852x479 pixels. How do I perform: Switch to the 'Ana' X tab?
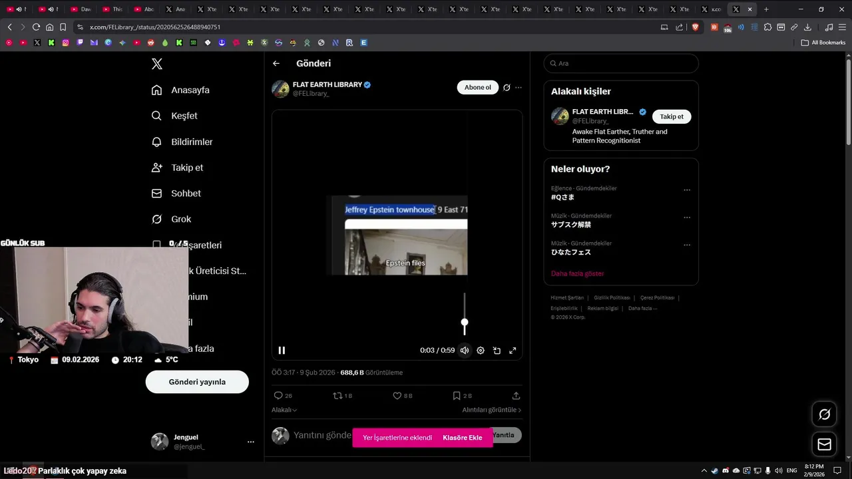[x=176, y=9]
